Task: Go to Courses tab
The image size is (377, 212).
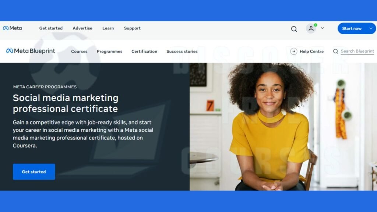Action: [79, 52]
